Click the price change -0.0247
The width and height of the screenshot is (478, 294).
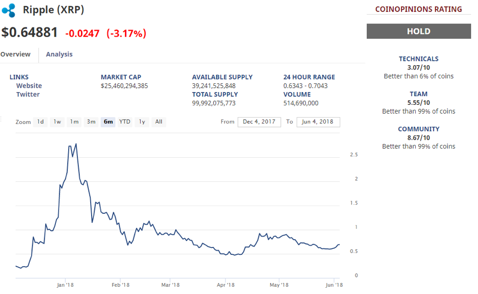click(x=82, y=33)
